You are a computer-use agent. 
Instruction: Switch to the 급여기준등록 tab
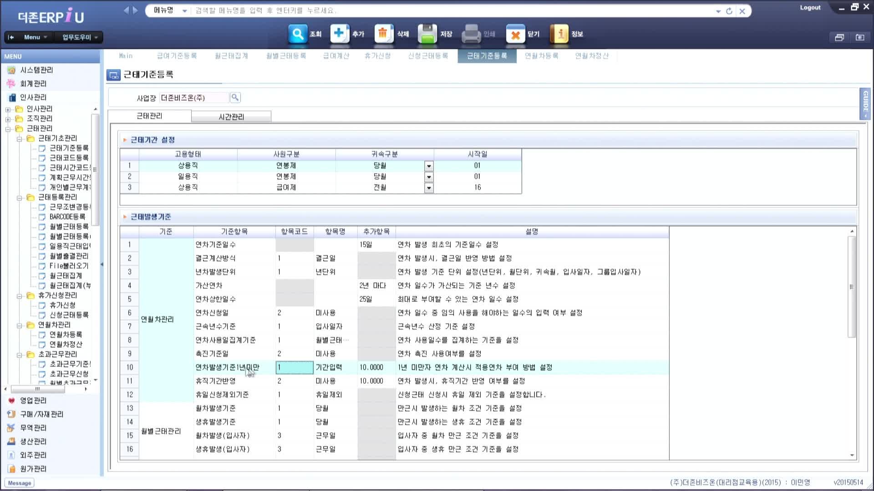click(177, 56)
